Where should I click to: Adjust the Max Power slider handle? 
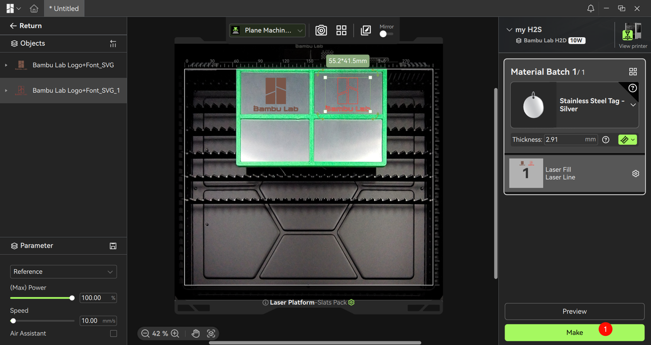coord(72,298)
